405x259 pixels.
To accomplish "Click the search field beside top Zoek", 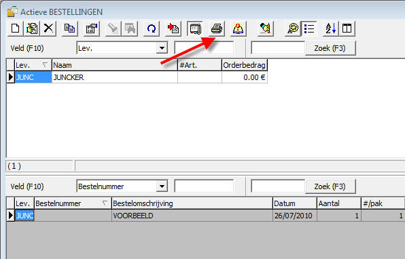I will click(278, 48).
